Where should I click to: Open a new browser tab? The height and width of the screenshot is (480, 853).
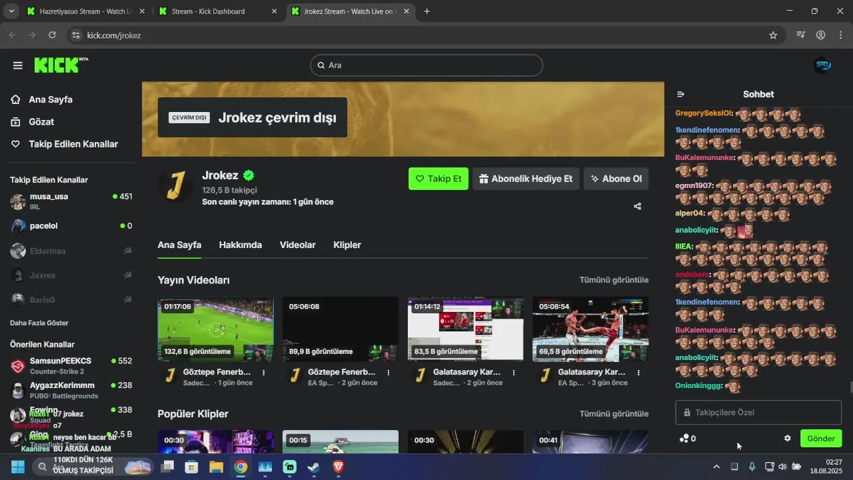click(427, 11)
